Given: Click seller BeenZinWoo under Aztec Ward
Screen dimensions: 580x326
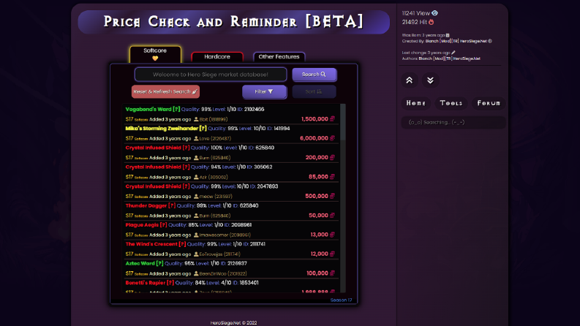Looking at the screenshot, I should point(223,273).
